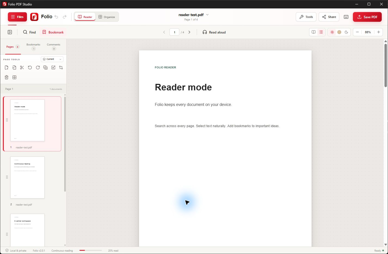
Task: Click the Save PDF button
Action: click(367, 17)
